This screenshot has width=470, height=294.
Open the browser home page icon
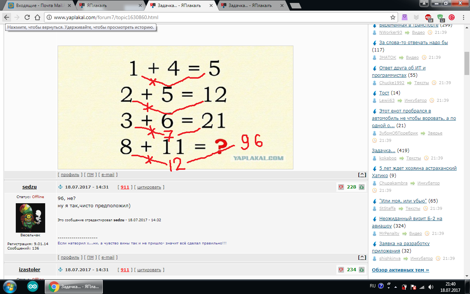click(x=37, y=17)
